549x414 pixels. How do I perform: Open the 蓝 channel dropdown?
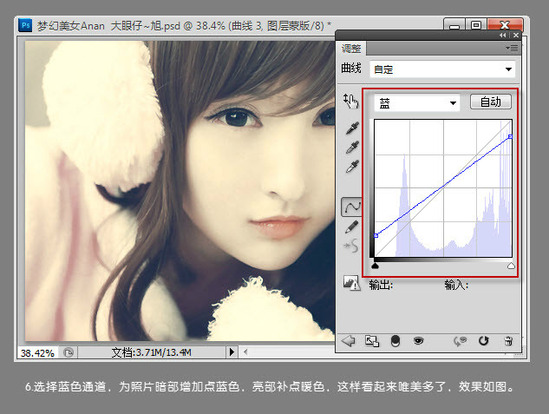click(416, 102)
